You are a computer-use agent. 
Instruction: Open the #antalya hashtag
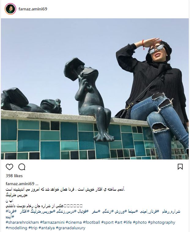[47, 228]
